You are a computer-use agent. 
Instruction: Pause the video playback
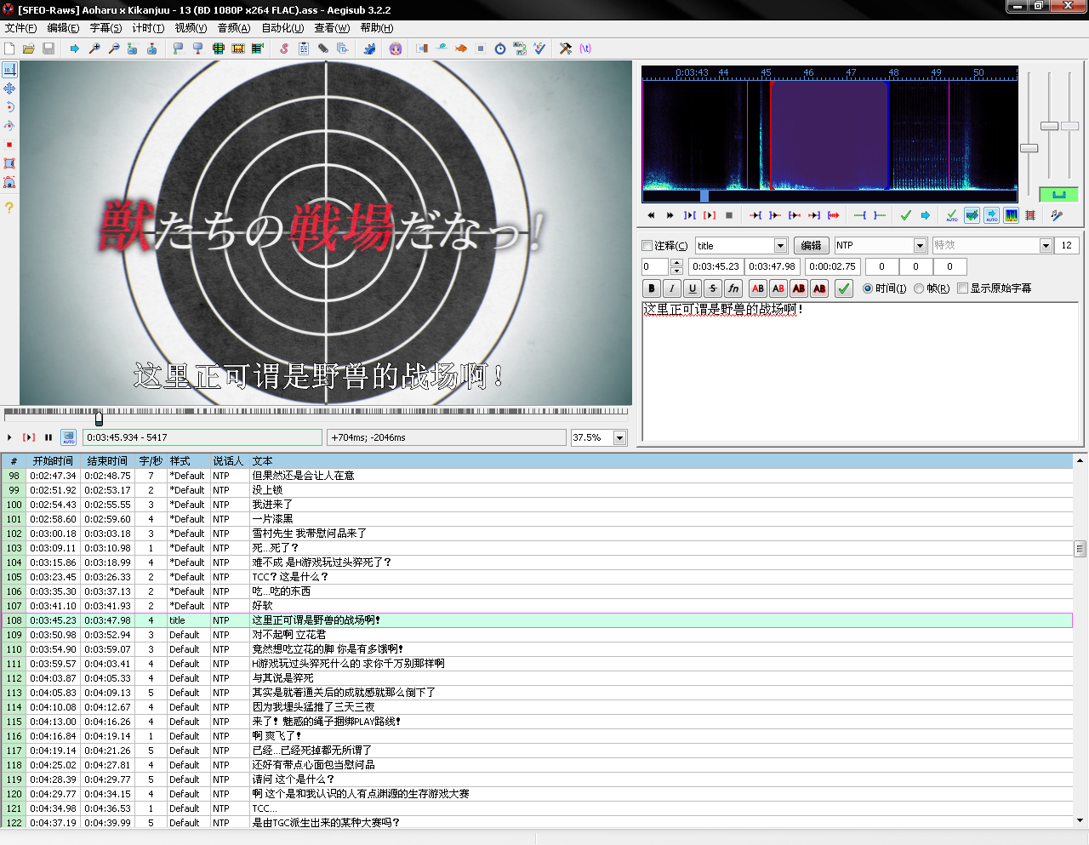tap(48, 437)
